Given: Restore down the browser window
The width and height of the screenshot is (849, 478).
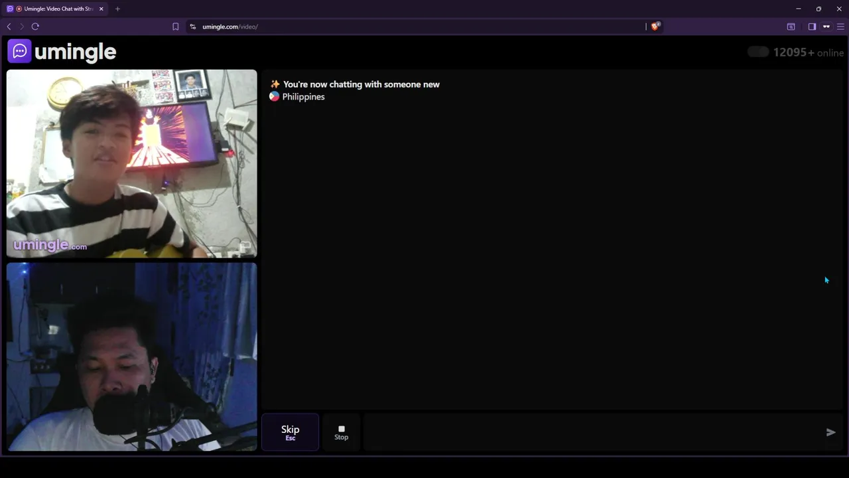Looking at the screenshot, I should (818, 9).
